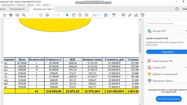Viewport: 187px width, 105px height.
Task: Click the Подробнее button
Action: click(x=167, y=52)
